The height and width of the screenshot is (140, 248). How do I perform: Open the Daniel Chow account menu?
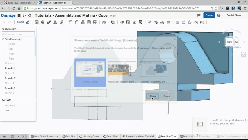tap(235, 15)
